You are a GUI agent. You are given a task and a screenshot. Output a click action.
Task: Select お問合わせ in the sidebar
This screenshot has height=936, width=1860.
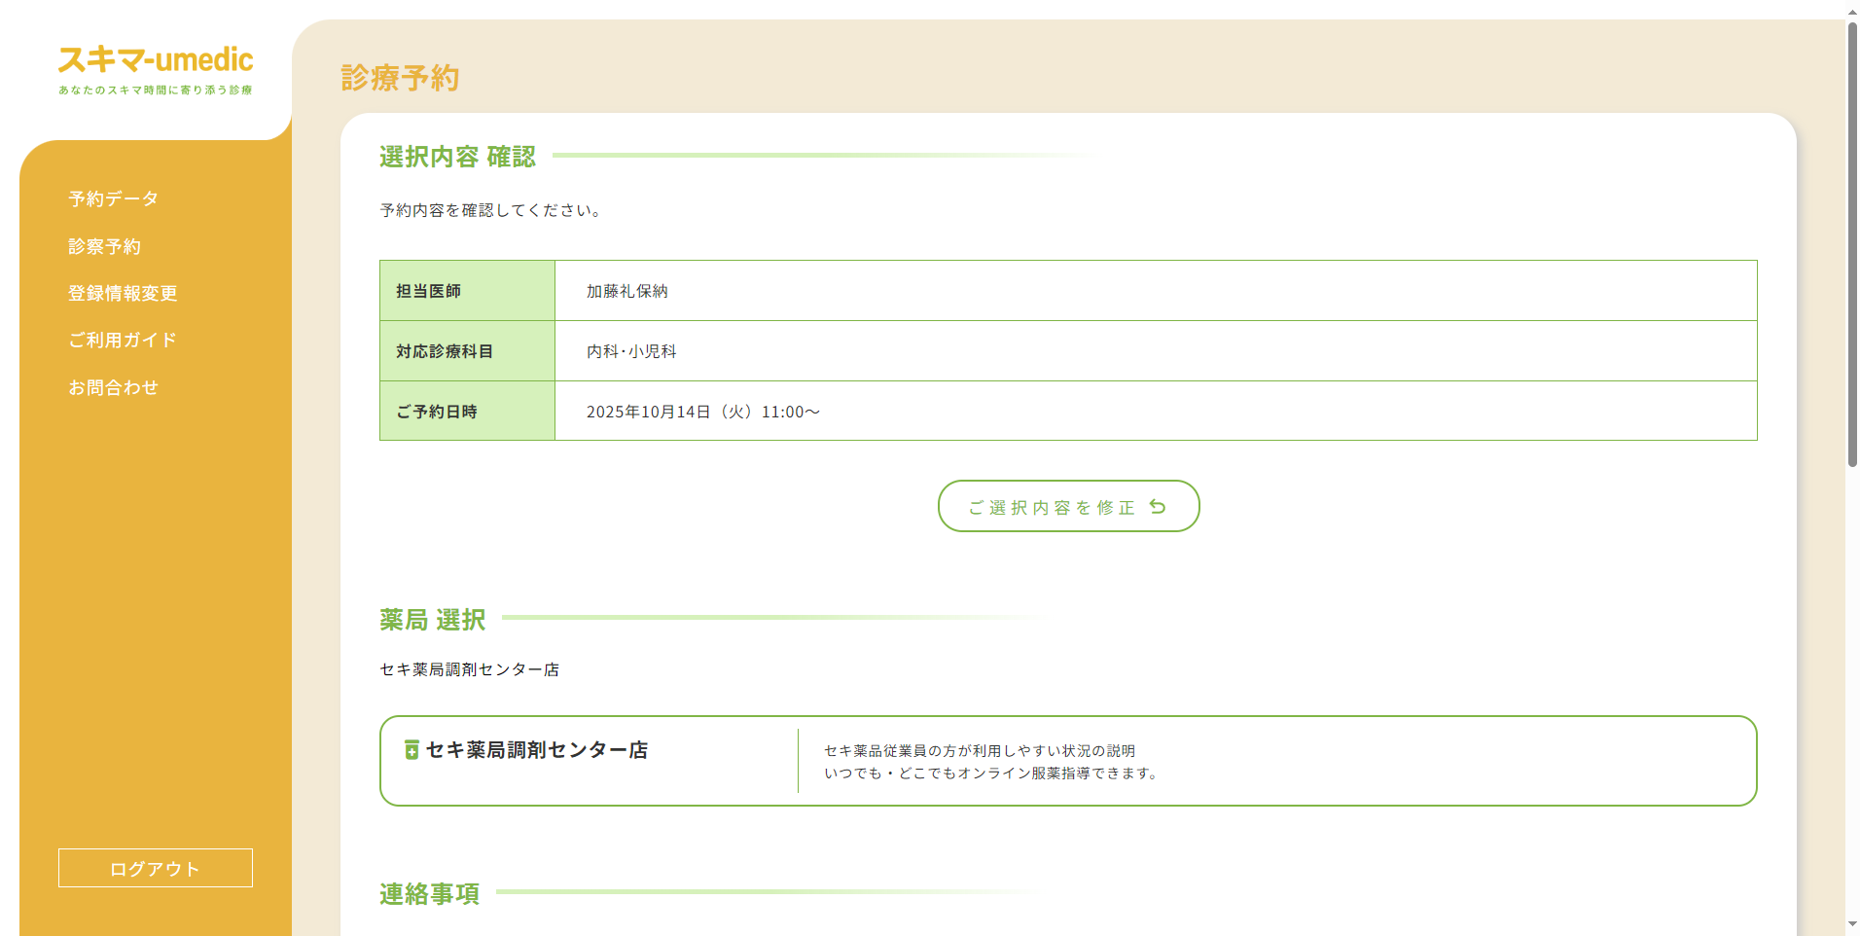click(113, 388)
